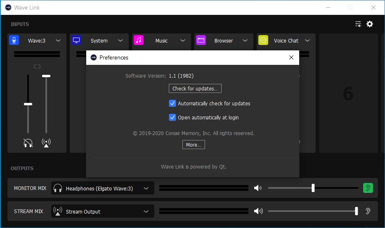Mute Wave:3 in stream mix broadcast icon
This screenshot has width=385, height=228.
point(46,143)
